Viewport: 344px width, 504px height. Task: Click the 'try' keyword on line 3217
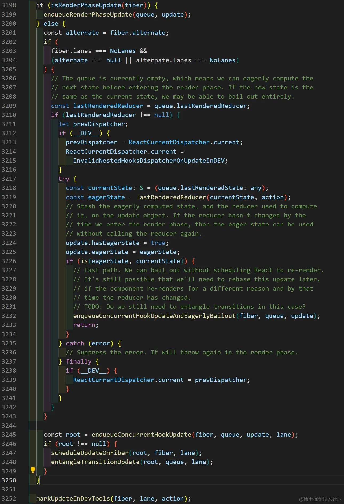64,179
